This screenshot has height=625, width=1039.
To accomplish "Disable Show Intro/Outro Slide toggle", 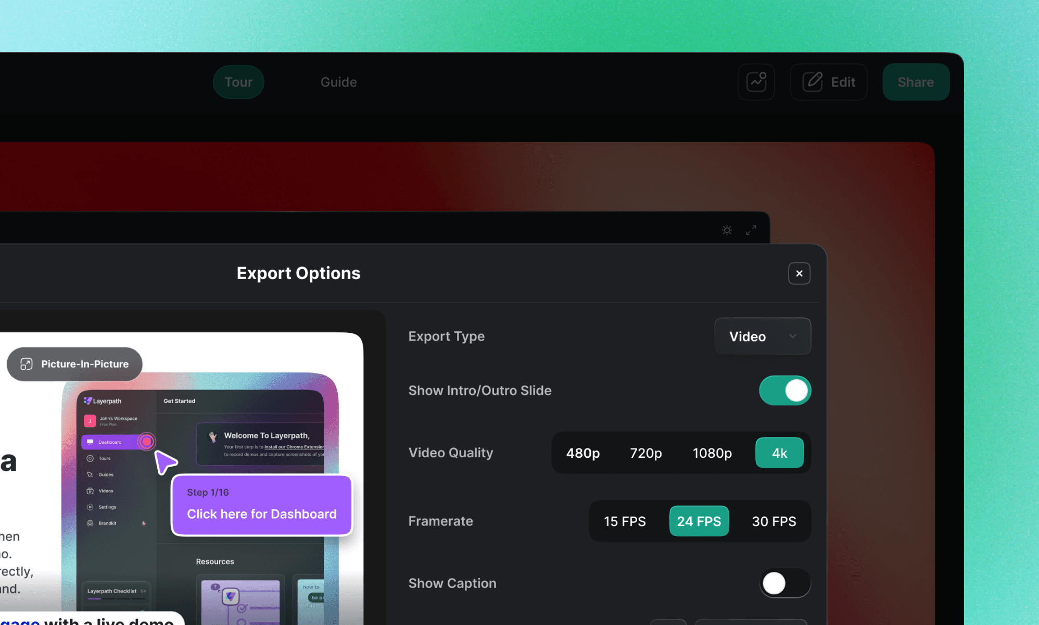I will pos(785,391).
